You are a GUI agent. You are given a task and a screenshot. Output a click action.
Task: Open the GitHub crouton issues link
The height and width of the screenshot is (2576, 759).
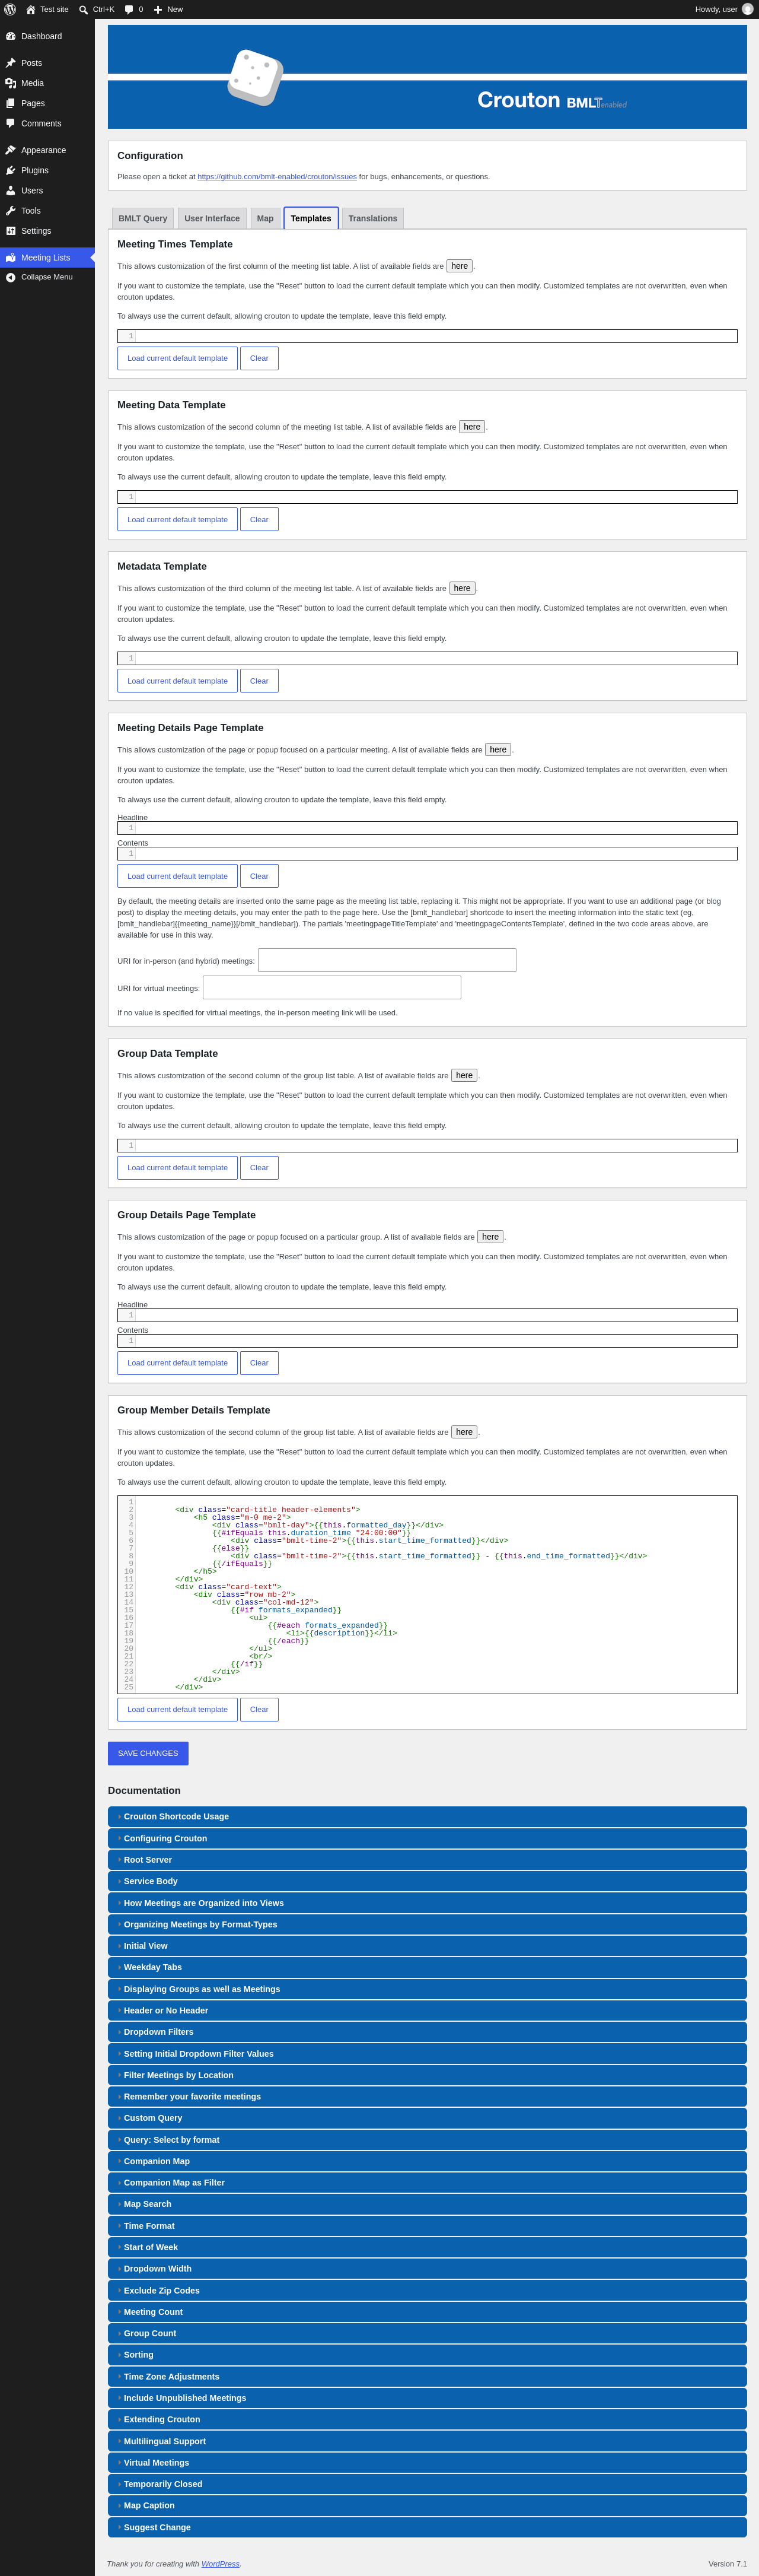coord(277,177)
